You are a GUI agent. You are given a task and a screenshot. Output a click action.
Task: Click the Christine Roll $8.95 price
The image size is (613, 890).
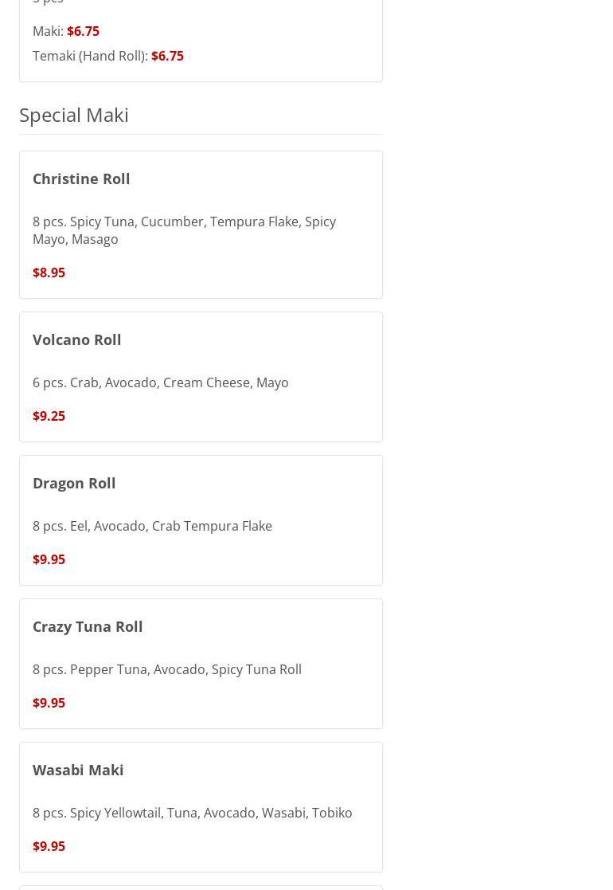tap(49, 272)
